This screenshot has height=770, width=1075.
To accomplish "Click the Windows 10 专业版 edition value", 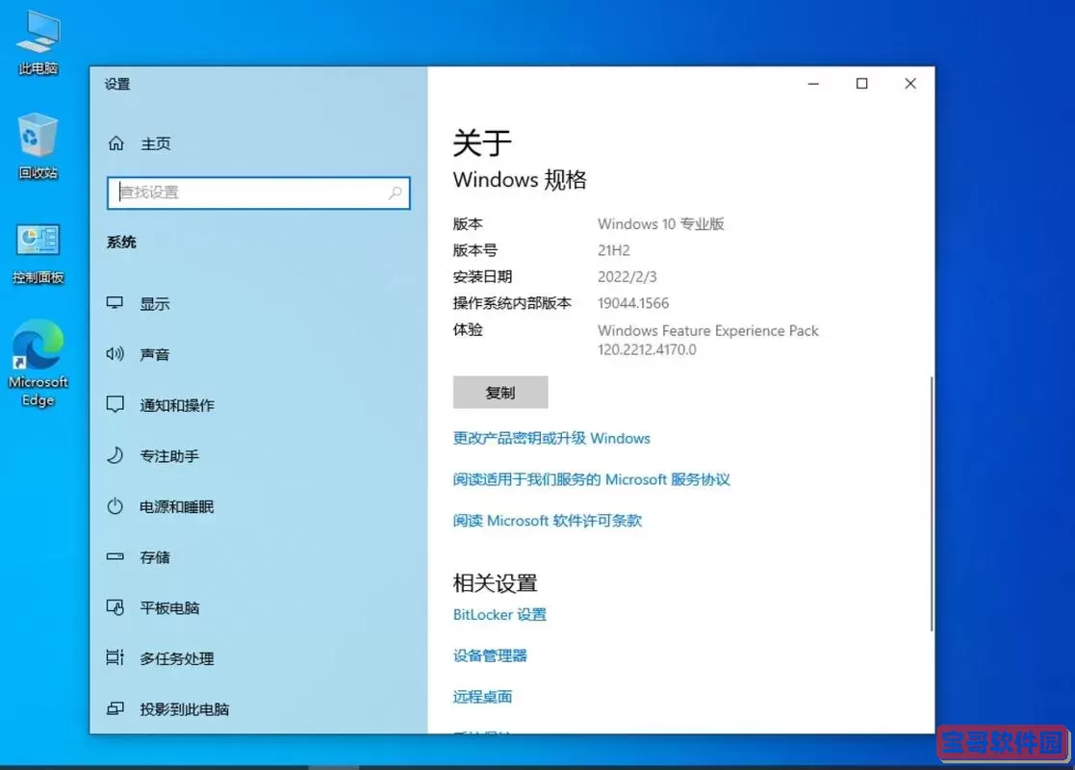I will [x=661, y=224].
